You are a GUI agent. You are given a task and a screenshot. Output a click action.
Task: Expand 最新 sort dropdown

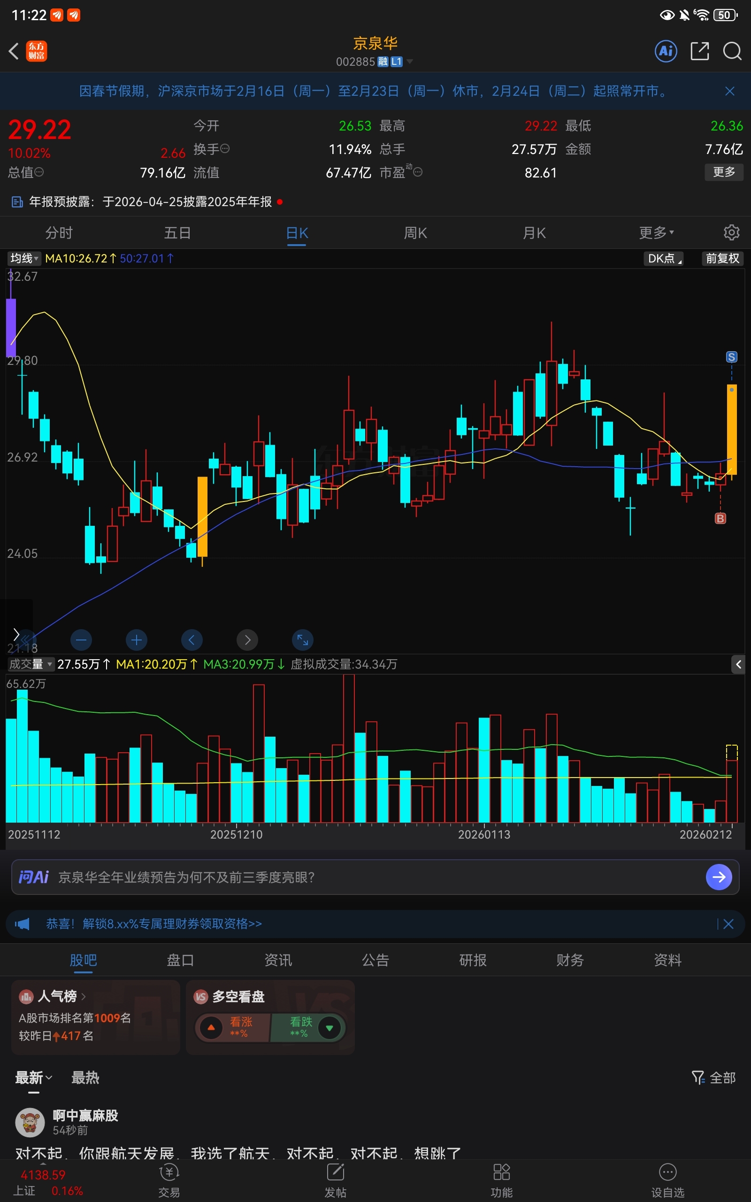click(33, 1077)
